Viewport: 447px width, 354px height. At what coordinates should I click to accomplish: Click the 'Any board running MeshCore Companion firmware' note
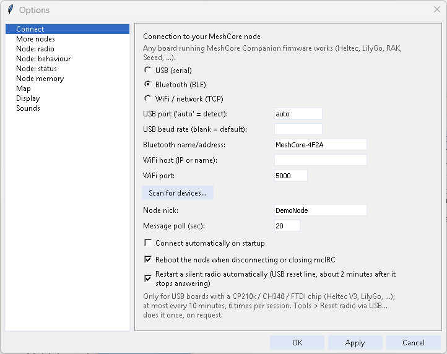click(272, 53)
